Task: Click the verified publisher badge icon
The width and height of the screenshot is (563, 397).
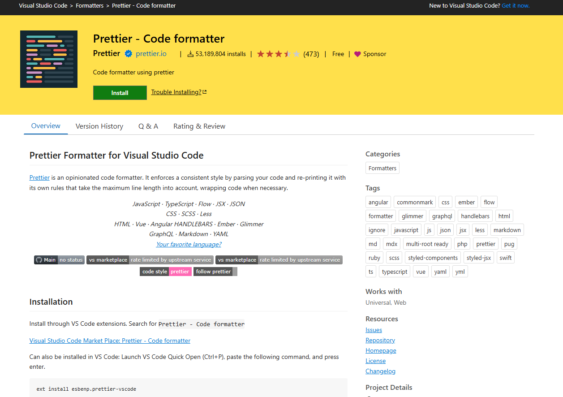Action: click(x=128, y=54)
